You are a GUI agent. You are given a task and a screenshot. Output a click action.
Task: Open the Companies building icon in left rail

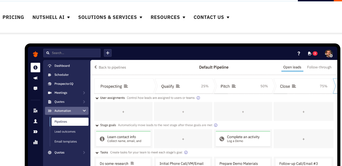tap(35, 111)
